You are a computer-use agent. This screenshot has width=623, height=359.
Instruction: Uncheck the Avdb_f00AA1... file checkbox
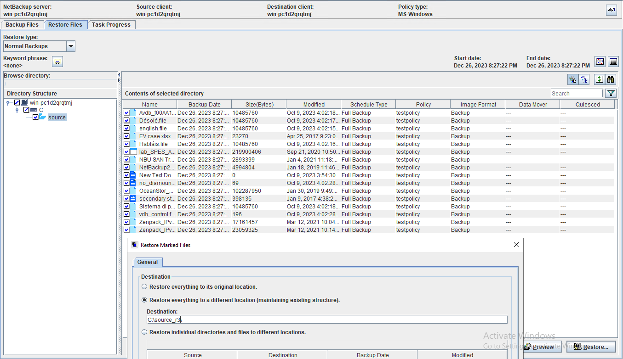click(126, 112)
